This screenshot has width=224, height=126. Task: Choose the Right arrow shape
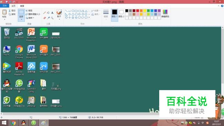click(79, 14)
